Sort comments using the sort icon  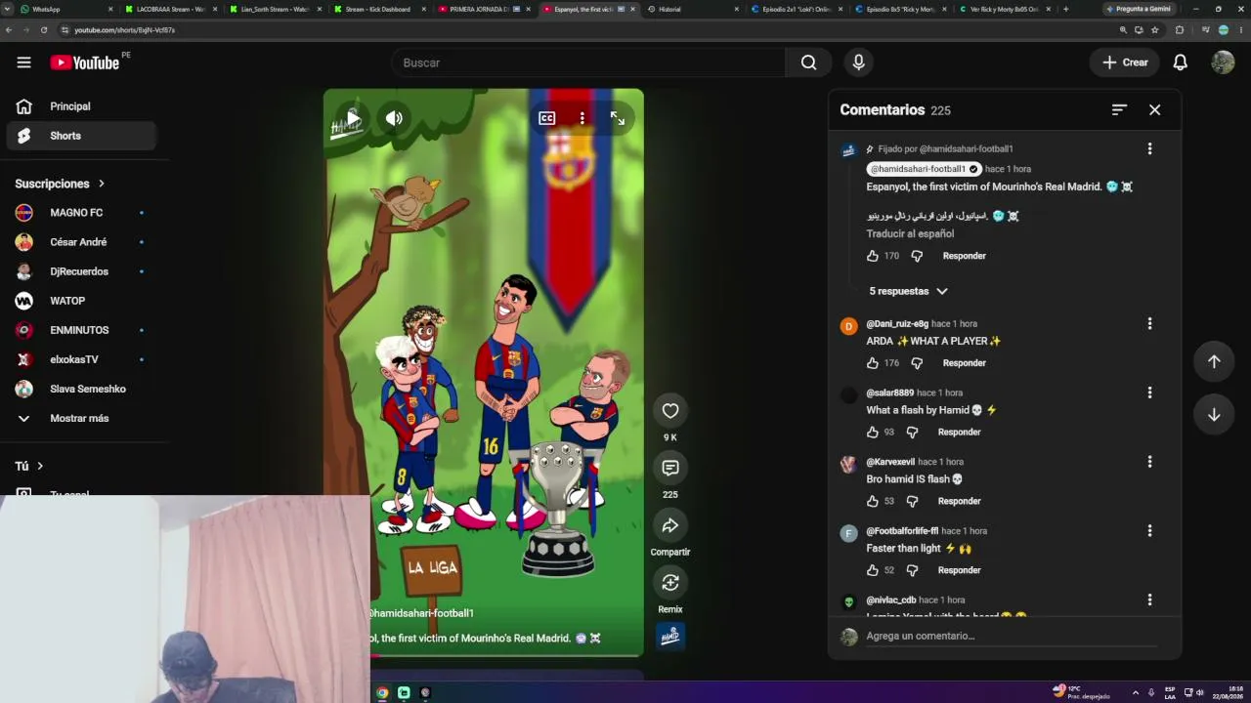1119,110
